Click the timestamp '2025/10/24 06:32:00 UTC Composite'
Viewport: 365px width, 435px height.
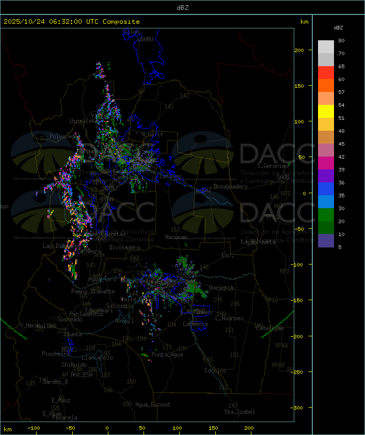(x=72, y=22)
